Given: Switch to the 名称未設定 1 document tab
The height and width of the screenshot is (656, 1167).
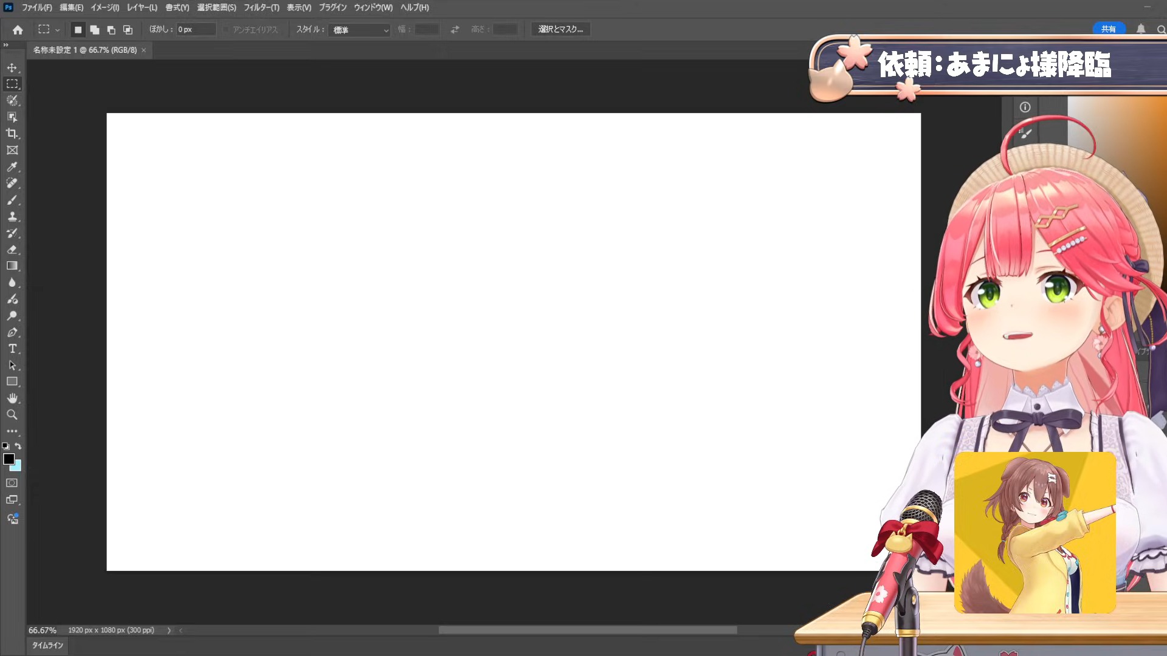Looking at the screenshot, I should coord(84,50).
